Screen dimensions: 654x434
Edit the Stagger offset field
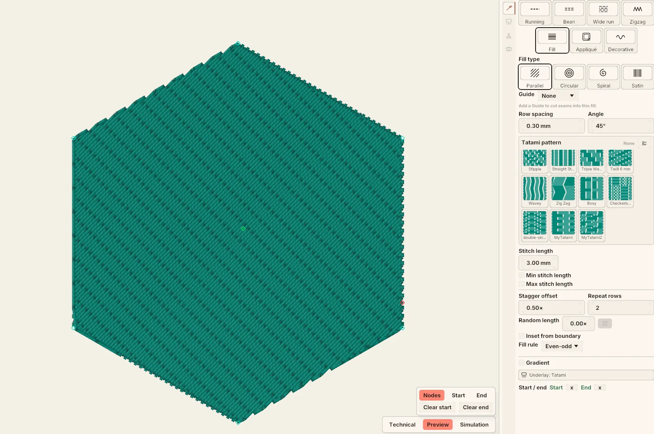tap(551, 308)
